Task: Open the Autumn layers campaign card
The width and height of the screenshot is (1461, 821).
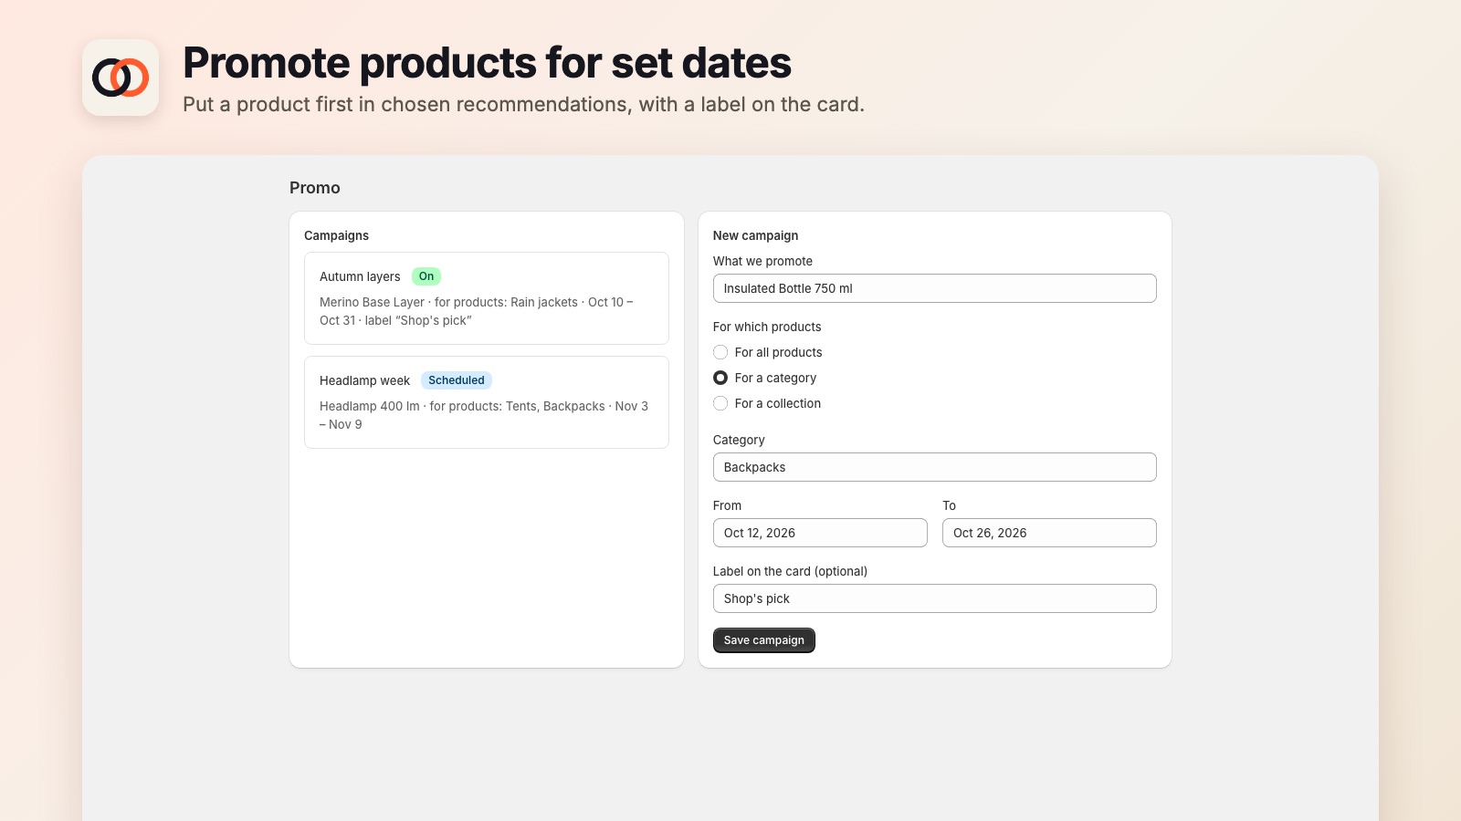Action: tap(487, 298)
